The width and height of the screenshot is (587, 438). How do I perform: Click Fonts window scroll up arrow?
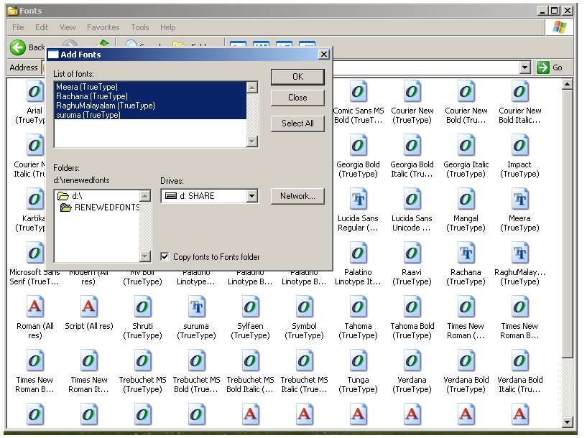567,85
